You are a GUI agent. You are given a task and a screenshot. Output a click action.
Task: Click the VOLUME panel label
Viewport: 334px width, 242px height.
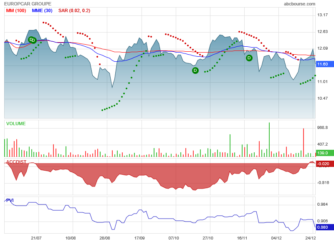[16, 124]
